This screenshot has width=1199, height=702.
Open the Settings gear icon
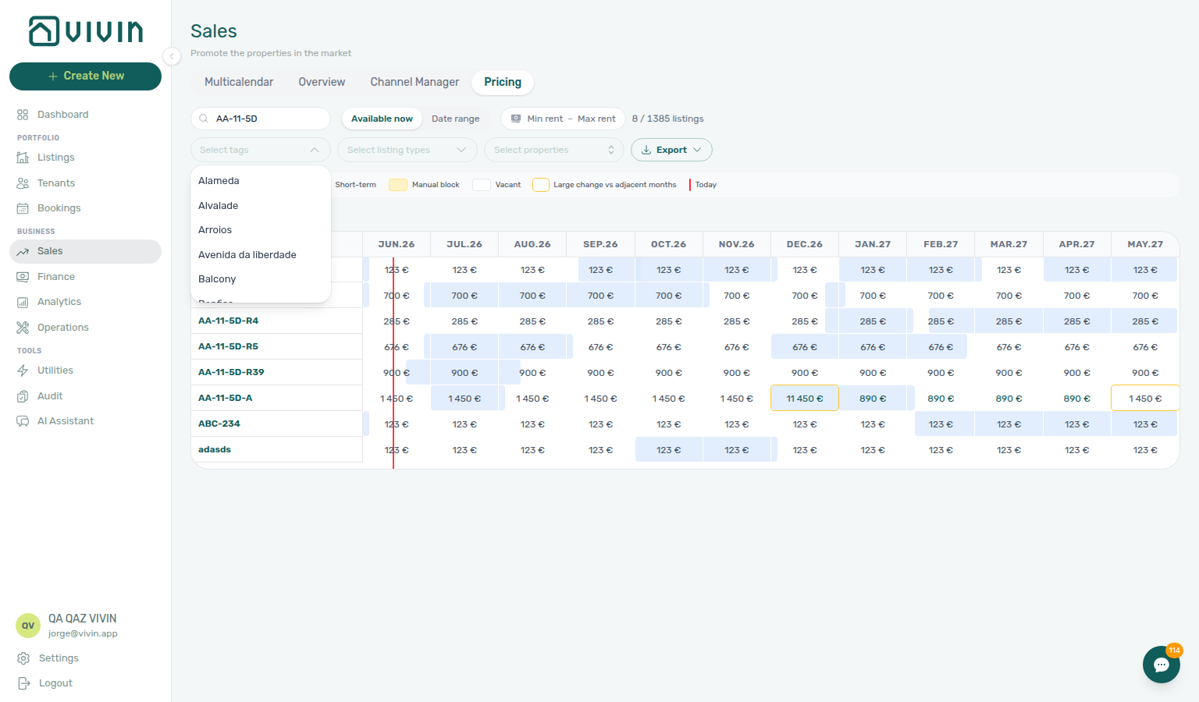tap(23, 658)
